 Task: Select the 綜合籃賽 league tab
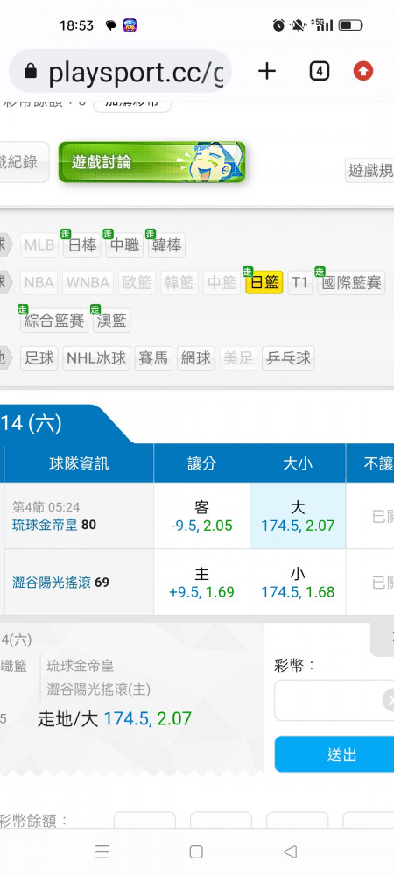54,321
